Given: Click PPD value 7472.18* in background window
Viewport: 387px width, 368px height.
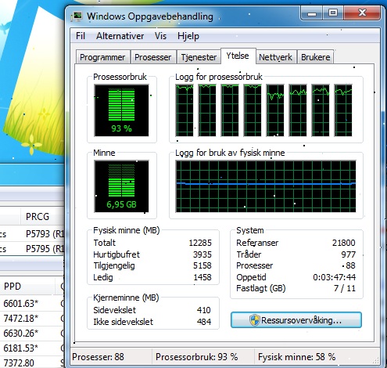Looking at the screenshot, I should (x=20, y=319).
